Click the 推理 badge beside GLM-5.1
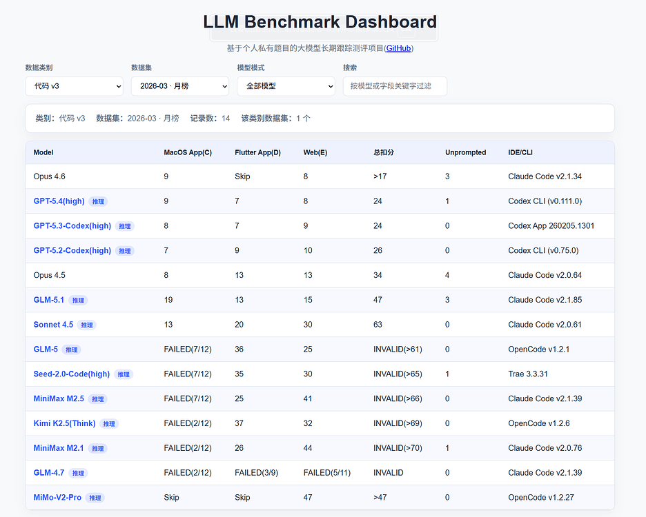 pos(78,300)
